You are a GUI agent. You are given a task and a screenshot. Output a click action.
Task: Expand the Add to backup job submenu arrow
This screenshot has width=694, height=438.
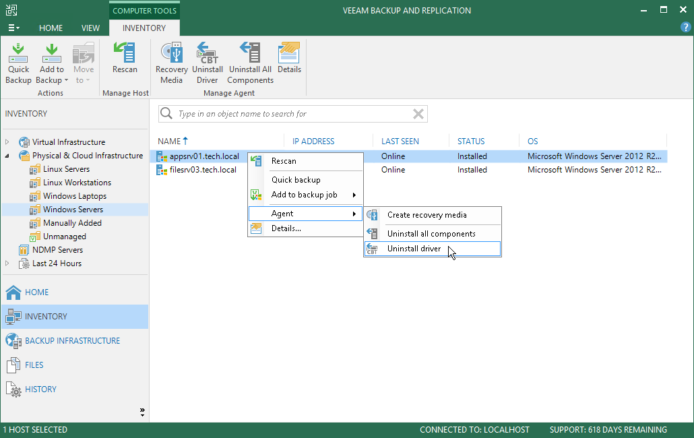click(354, 195)
